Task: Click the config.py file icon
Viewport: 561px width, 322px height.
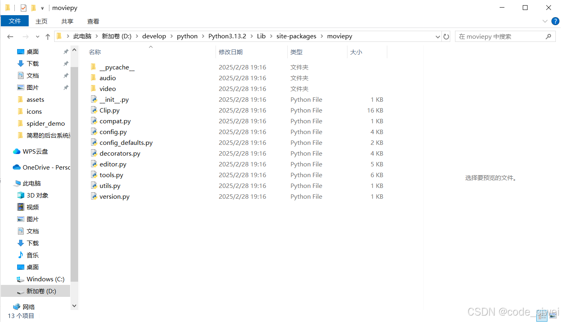Action: (x=94, y=132)
